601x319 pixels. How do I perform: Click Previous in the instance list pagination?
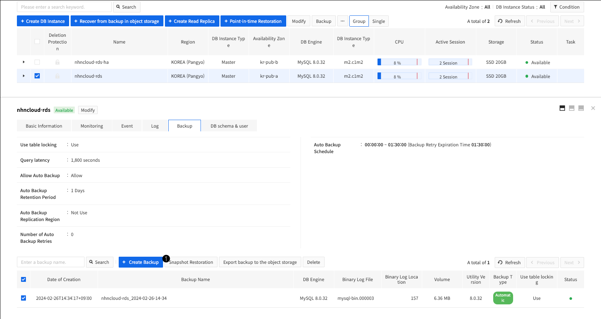[542, 21]
